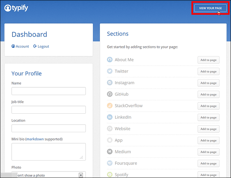Click the About Me section icon
231x178 pixels.
[110, 60]
